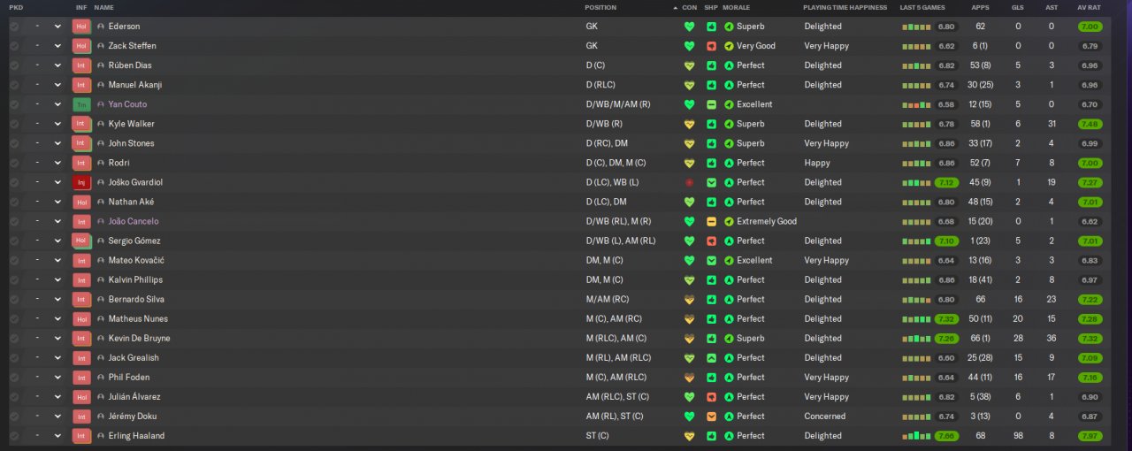Viewport: 1132px width, 451px height.
Task: Open the selection dropdown arrow for John Stones
Action: pyautogui.click(x=58, y=143)
